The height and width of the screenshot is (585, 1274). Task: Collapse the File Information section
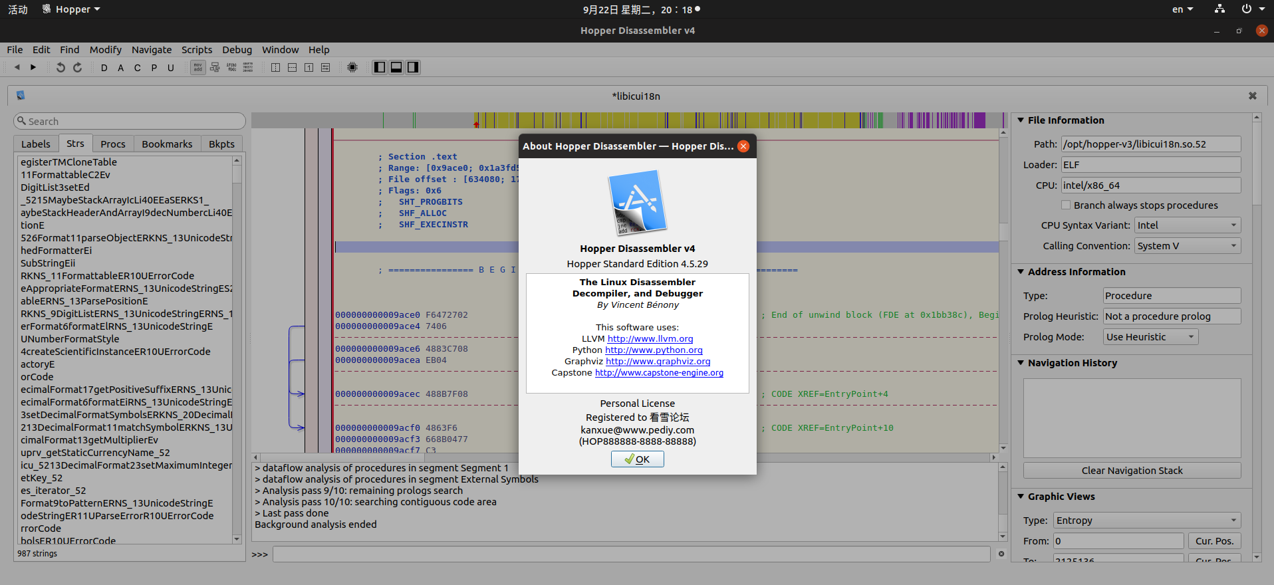(1021, 120)
